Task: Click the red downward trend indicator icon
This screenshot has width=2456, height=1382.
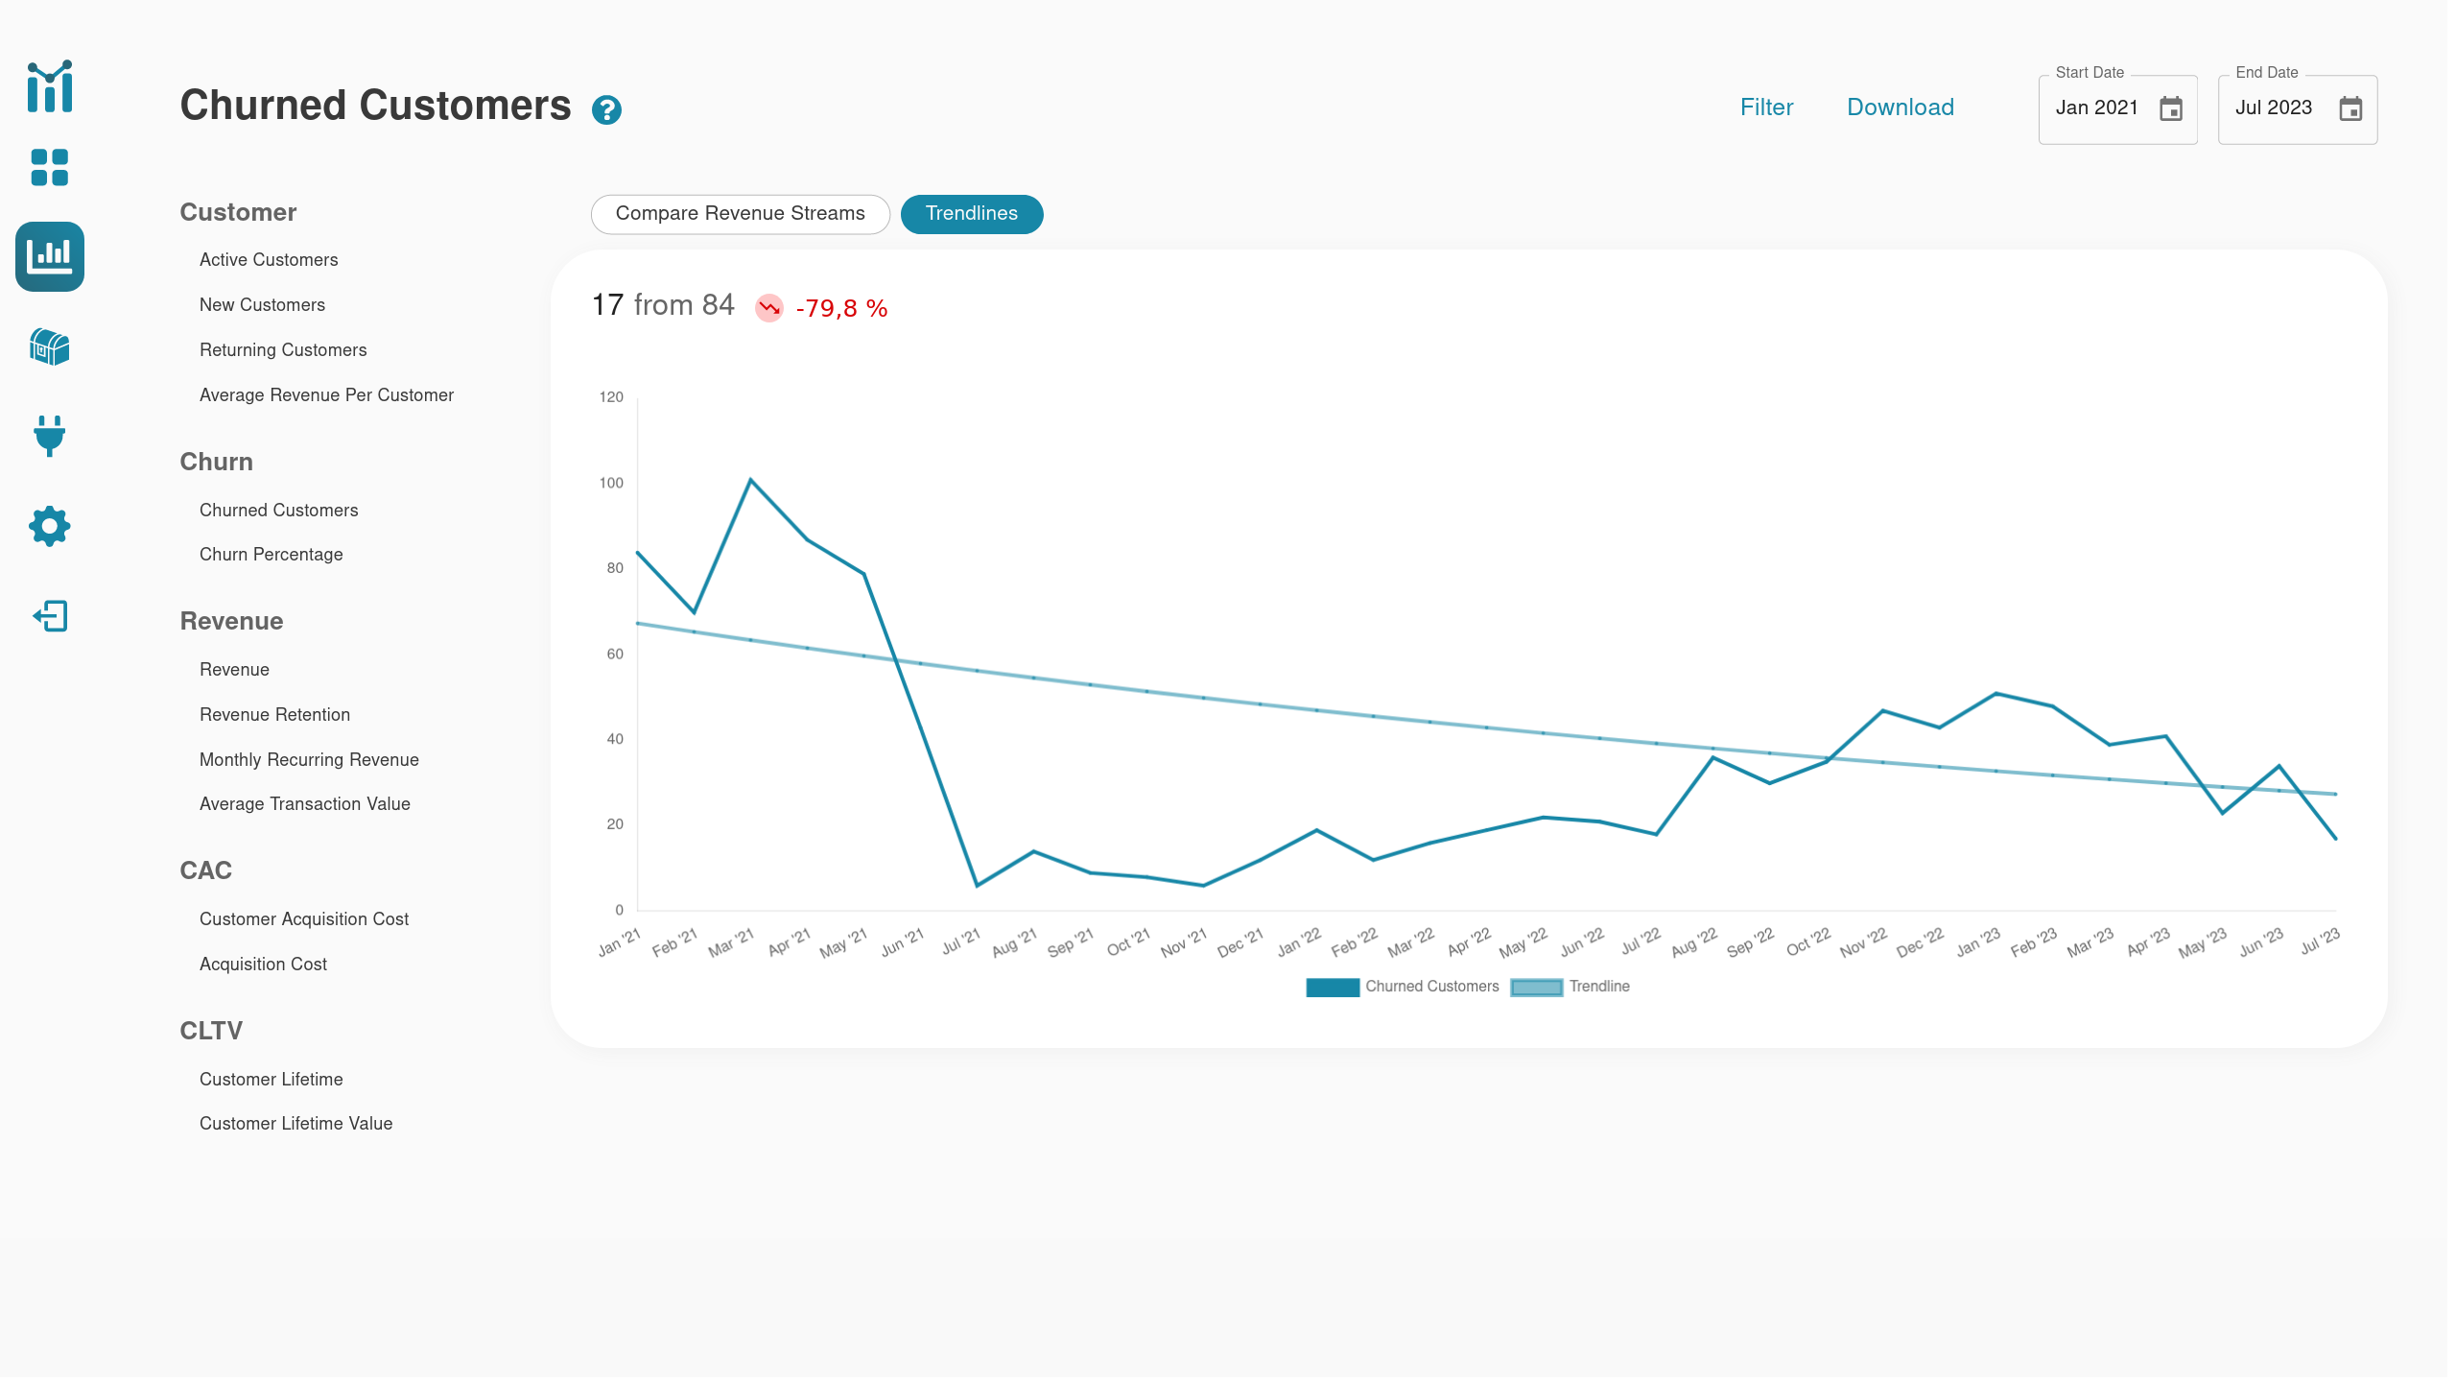Action: coord(769,308)
